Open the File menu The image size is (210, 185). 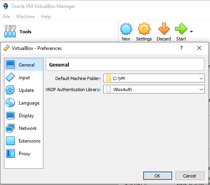(x=6, y=17)
